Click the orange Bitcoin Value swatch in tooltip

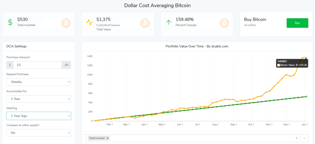(279, 65)
